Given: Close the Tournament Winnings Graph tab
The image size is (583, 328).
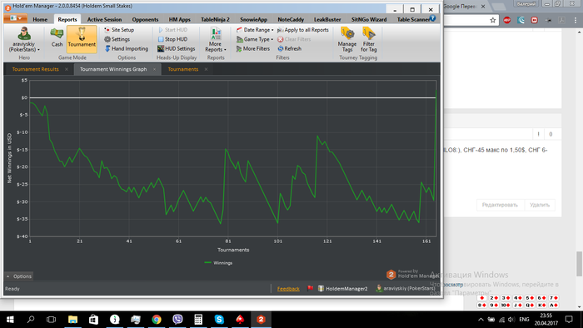Looking at the screenshot, I should pyautogui.click(x=155, y=69).
